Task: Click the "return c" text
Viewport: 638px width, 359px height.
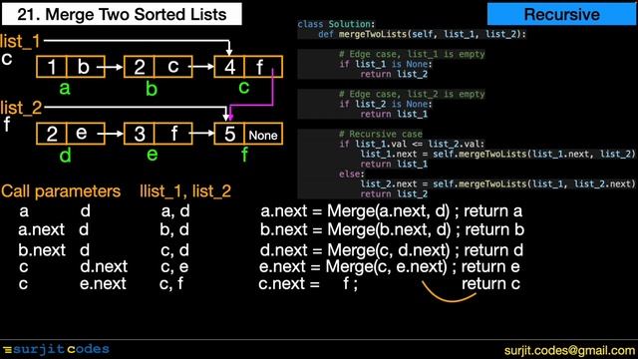Action: point(490,283)
